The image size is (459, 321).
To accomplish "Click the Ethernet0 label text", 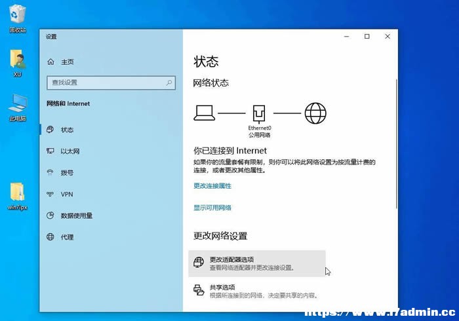I will [x=260, y=128].
